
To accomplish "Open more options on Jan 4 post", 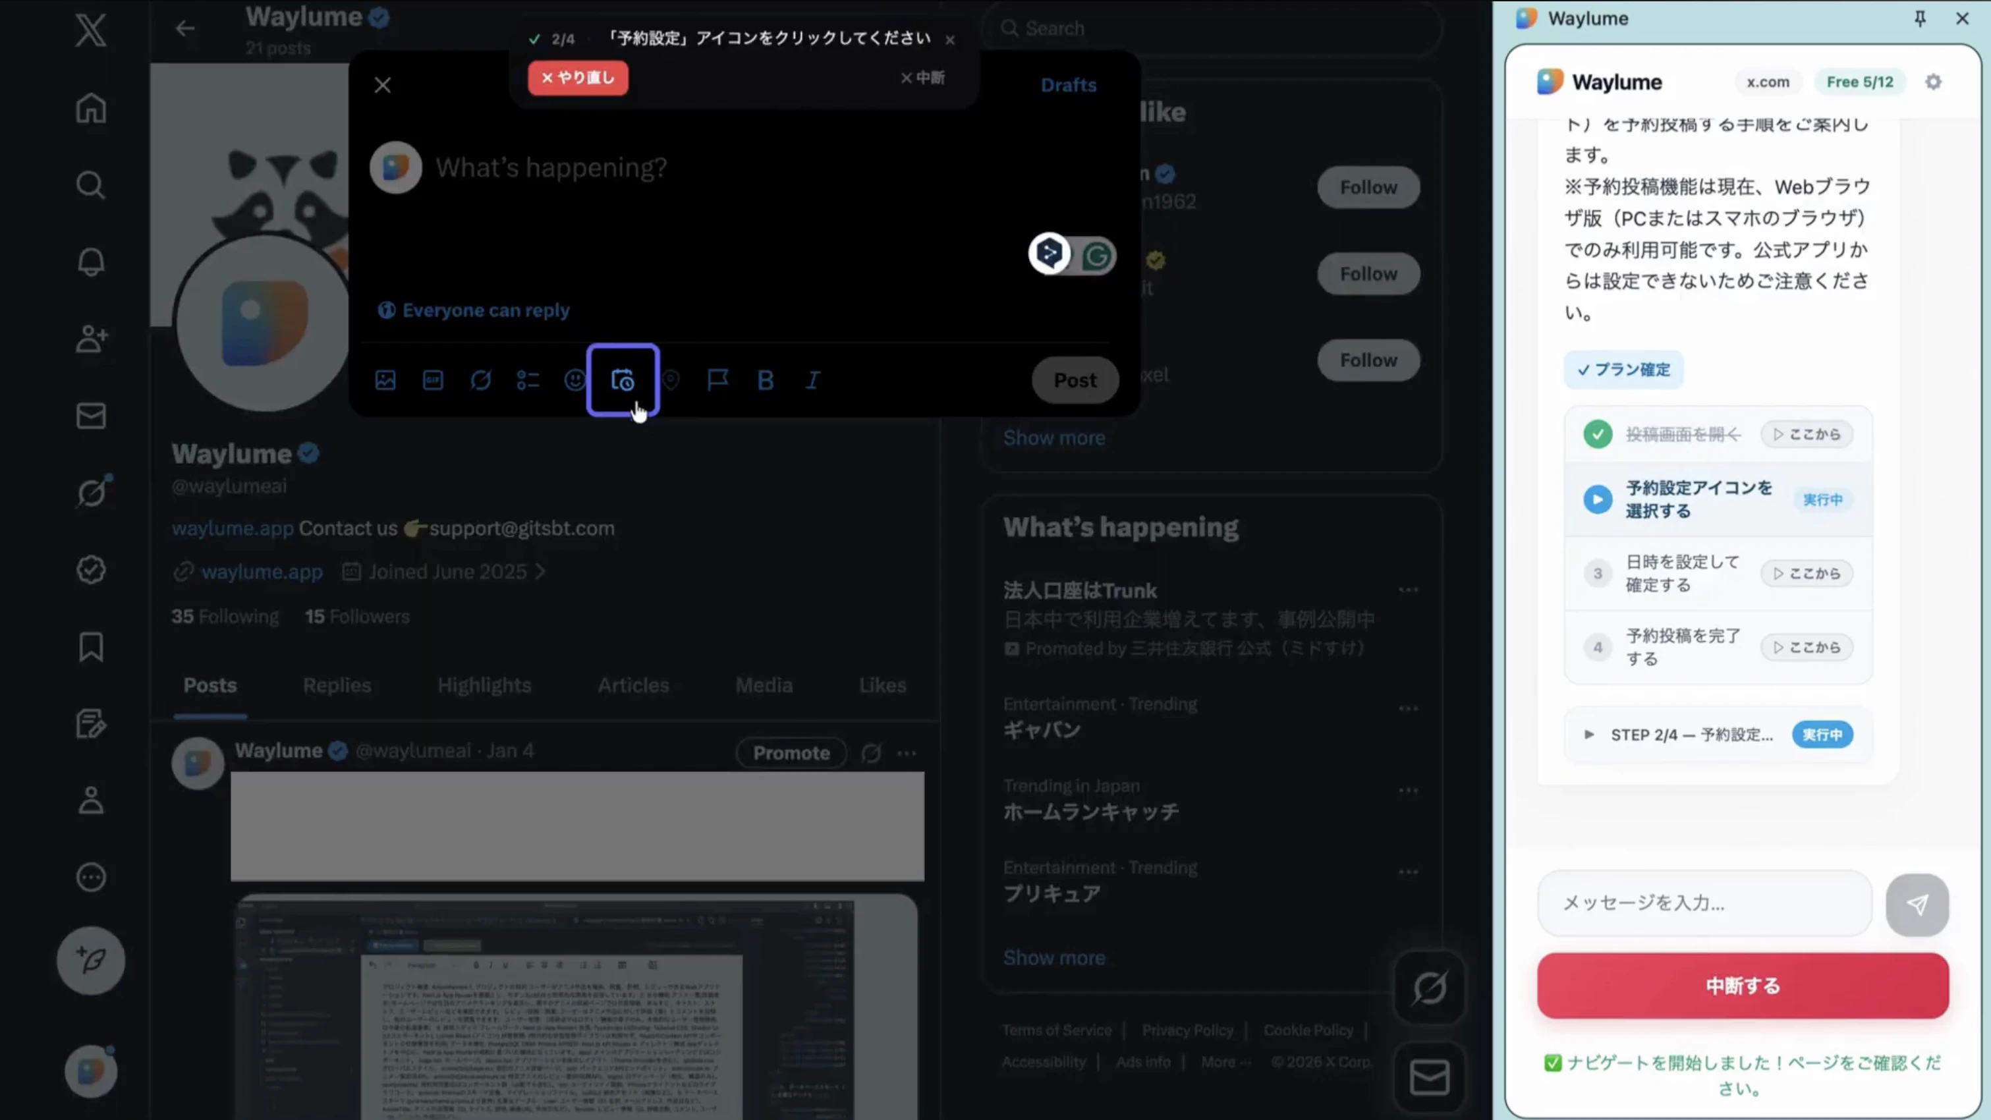I will point(907,753).
